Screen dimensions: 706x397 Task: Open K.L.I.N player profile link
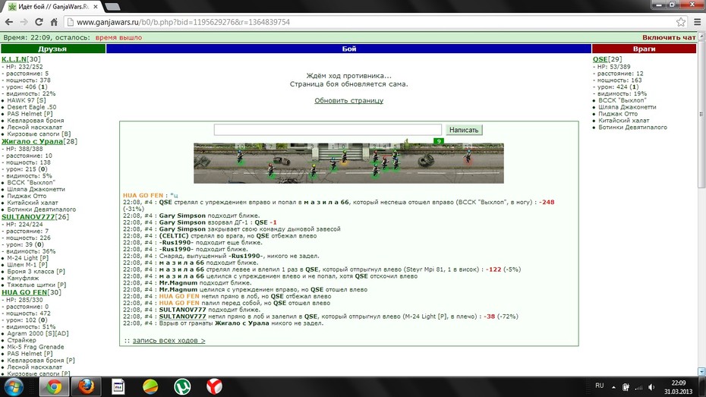coord(14,59)
